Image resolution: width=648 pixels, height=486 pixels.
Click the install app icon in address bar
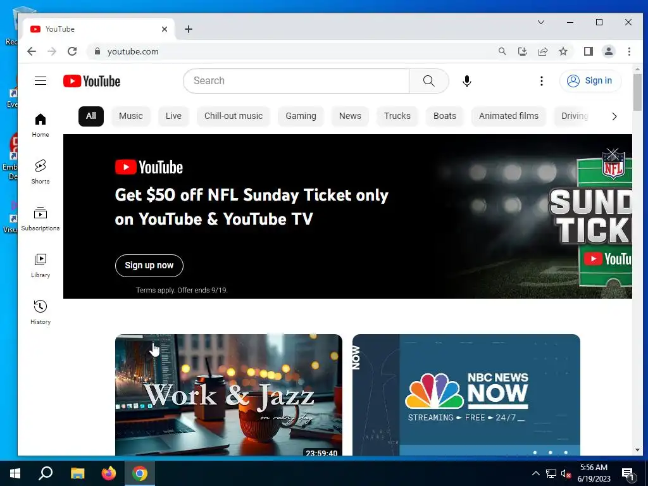coord(522,51)
